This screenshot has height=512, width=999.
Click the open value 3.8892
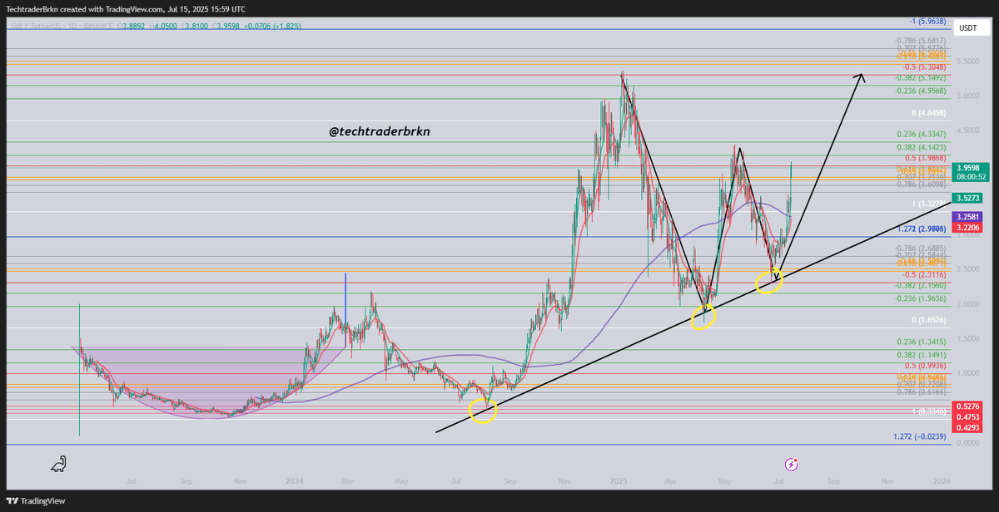(x=135, y=27)
